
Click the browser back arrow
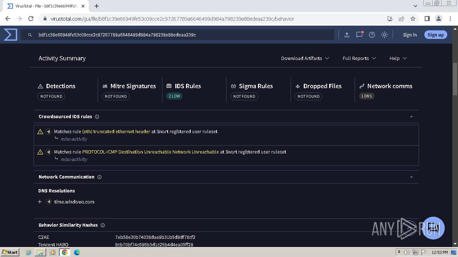pyautogui.click(x=8, y=19)
